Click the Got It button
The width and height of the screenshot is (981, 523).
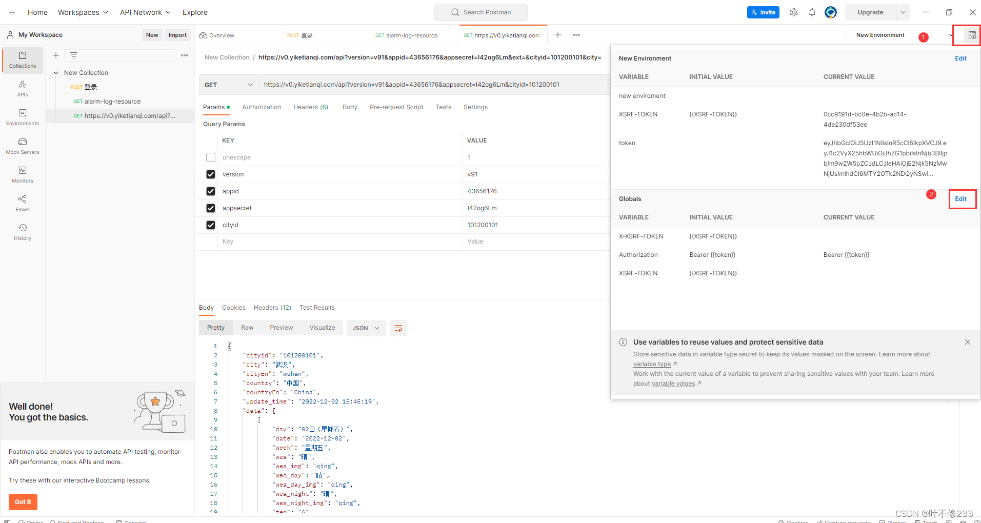click(x=23, y=502)
